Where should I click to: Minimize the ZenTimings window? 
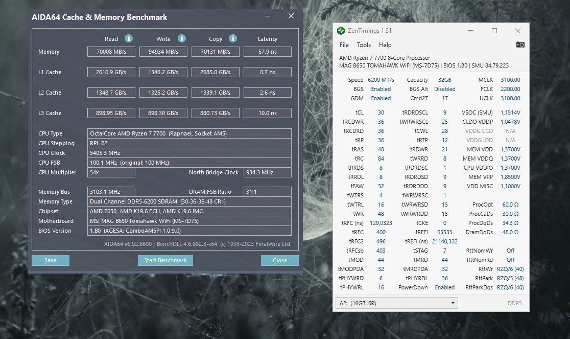(471, 31)
